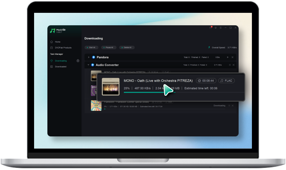Cancel the Framework track download
The image size is (286, 170).
click(x=232, y=106)
